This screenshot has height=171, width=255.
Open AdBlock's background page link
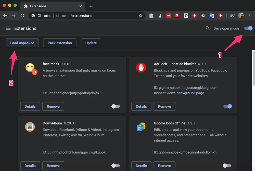(x=190, y=93)
